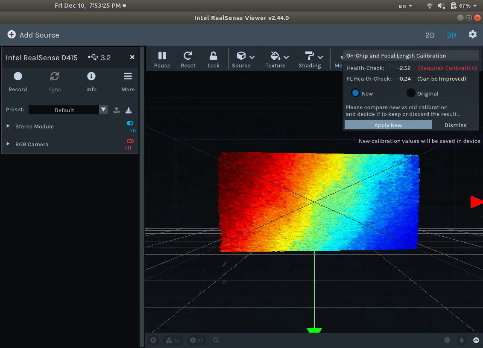
Task: Apply the new calibration values
Action: coord(388,125)
